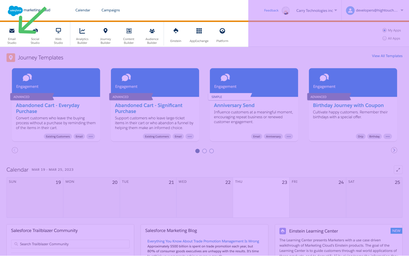Screen dimensions: 409x256
Task: Open Email Studio app
Action: (x=12, y=35)
